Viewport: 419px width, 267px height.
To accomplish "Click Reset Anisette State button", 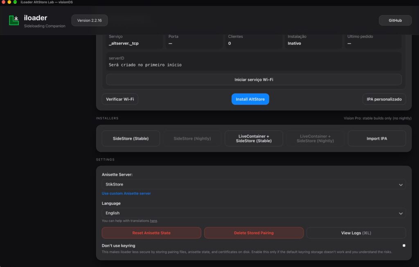I will click(x=151, y=233).
